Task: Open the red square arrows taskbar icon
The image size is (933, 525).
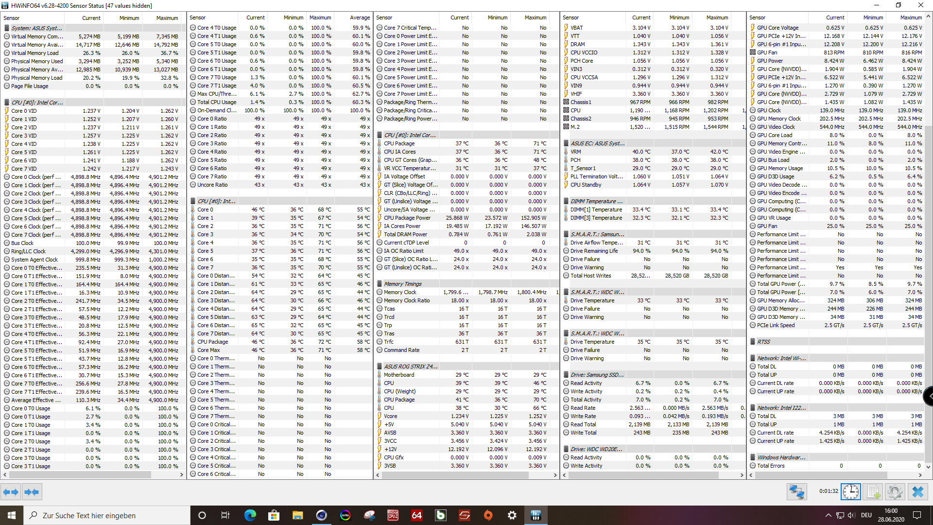Action: pyautogui.click(x=464, y=515)
